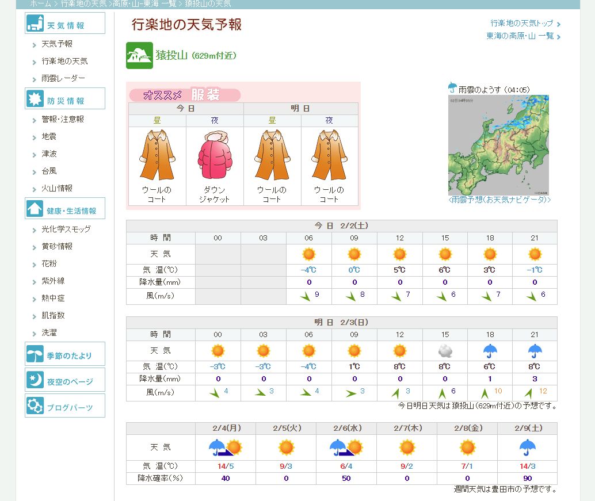Click the 天気情報 section icon
This screenshot has height=501, width=595.
coord(35,24)
